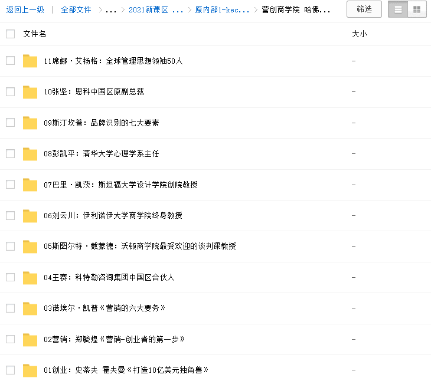This screenshot has height=381, width=431.
Task: Click folder icon for 06刘云川
Action: (x=30, y=215)
